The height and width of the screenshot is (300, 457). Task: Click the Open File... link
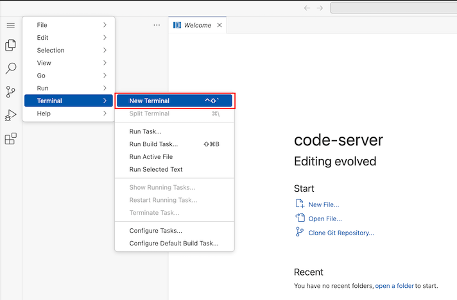click(x=325, y=219)
